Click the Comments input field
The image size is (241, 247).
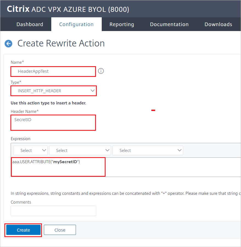click(53, 211)
